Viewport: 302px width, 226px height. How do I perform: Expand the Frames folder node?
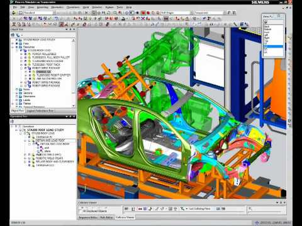[13, 104]
